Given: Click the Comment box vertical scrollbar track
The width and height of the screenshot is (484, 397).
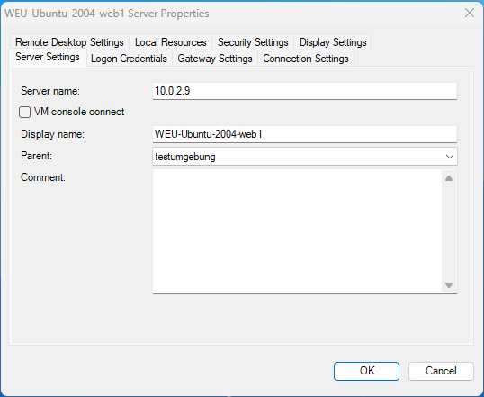Looking at the screenshot, I should (x=449, y=231).
